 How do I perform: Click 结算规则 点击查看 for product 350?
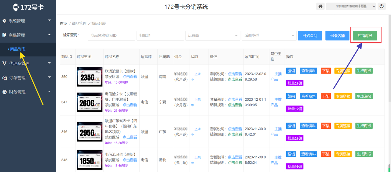coord(235,79)
